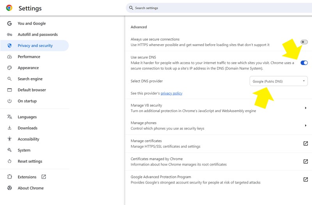312x205 pixels.
Task: Click external icon for Certificates managed by Chrome
Action: tap(305, 162)
